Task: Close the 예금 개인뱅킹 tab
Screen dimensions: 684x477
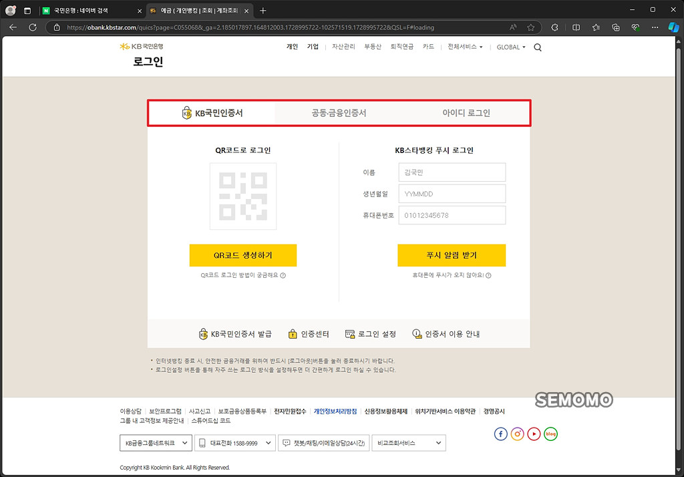Action: coord(246,11)
